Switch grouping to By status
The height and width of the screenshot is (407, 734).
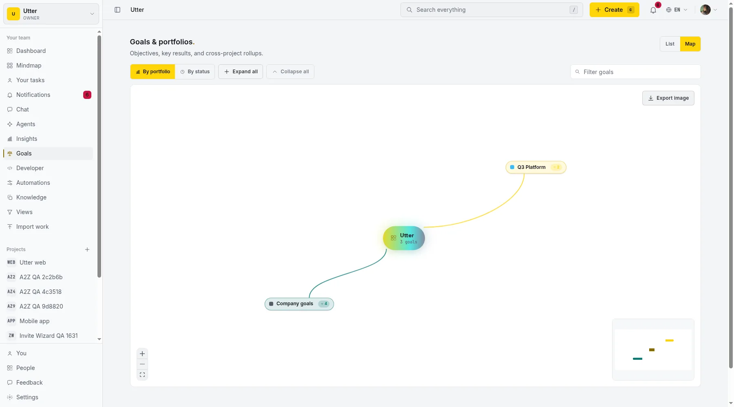pyautogui.click(x=195, y=72)
